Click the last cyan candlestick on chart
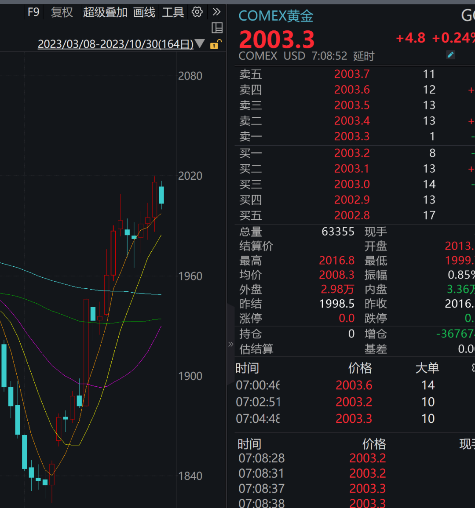Image resolution: width=475 pixels, height=508 pixels. [x=161, y=195]
